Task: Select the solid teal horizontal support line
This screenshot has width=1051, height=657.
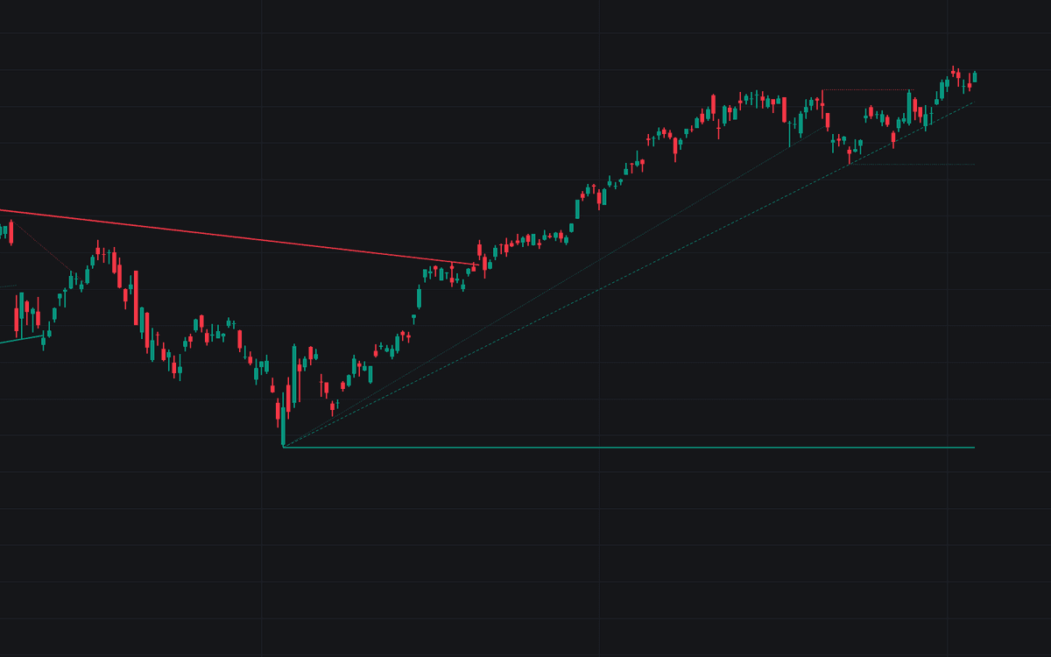Action: click(629, 448)
